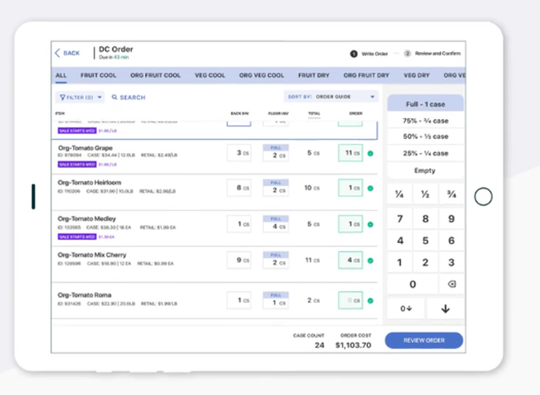Expand the Filter (0) dropdown
This screenshot has height=395, width=540.
coord(79,98)
